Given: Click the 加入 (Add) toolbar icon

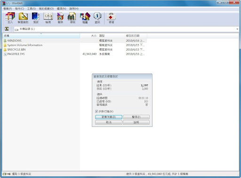Looking at the screenshot, I should click(x=10, y=18).
